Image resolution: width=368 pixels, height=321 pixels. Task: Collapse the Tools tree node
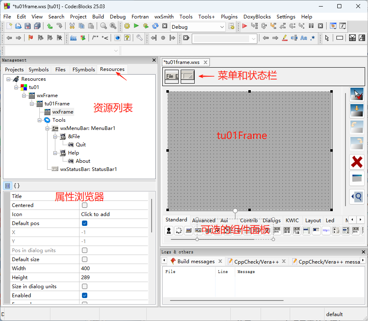click(39, 120)
